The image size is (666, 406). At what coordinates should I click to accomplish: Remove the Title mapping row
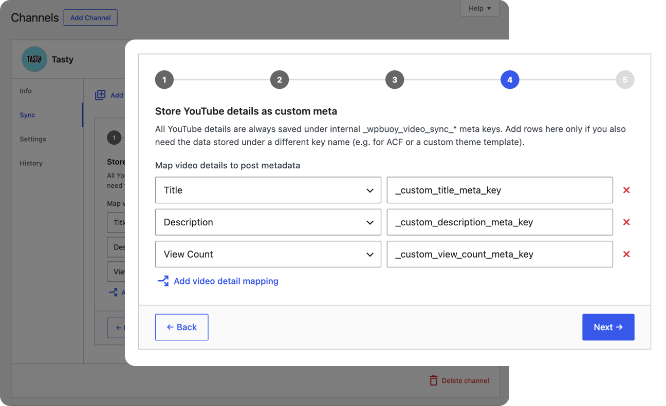click(x=626, y=190)
